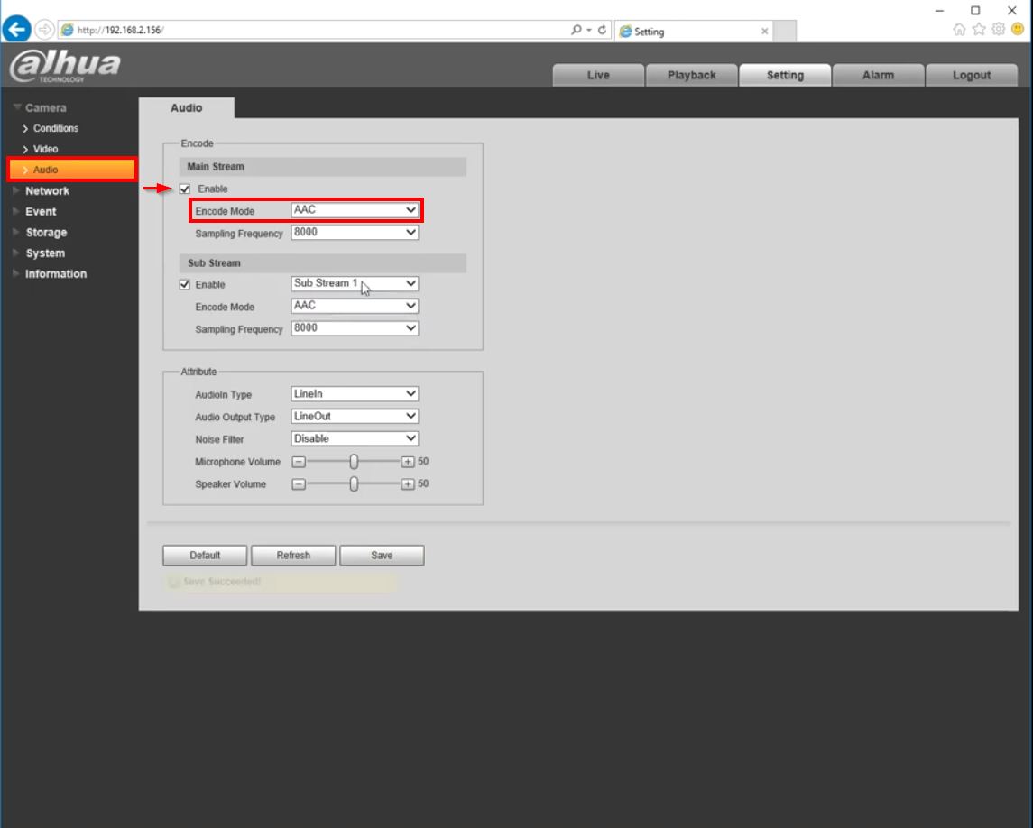Screen dimensions: 1033x828
Task: Close the Setting browser tab
Action: point(765,32)
